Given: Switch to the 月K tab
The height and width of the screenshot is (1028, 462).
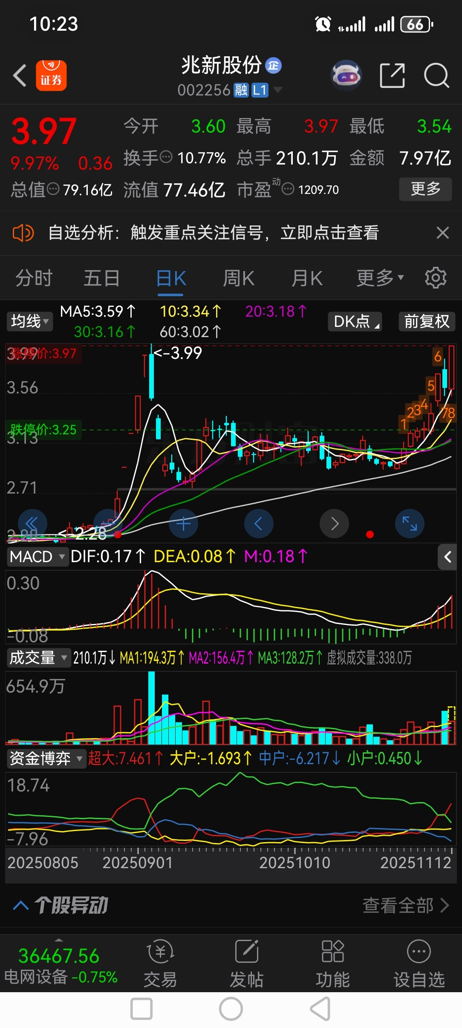Looking at the screenshot, I should coord(307,278).
